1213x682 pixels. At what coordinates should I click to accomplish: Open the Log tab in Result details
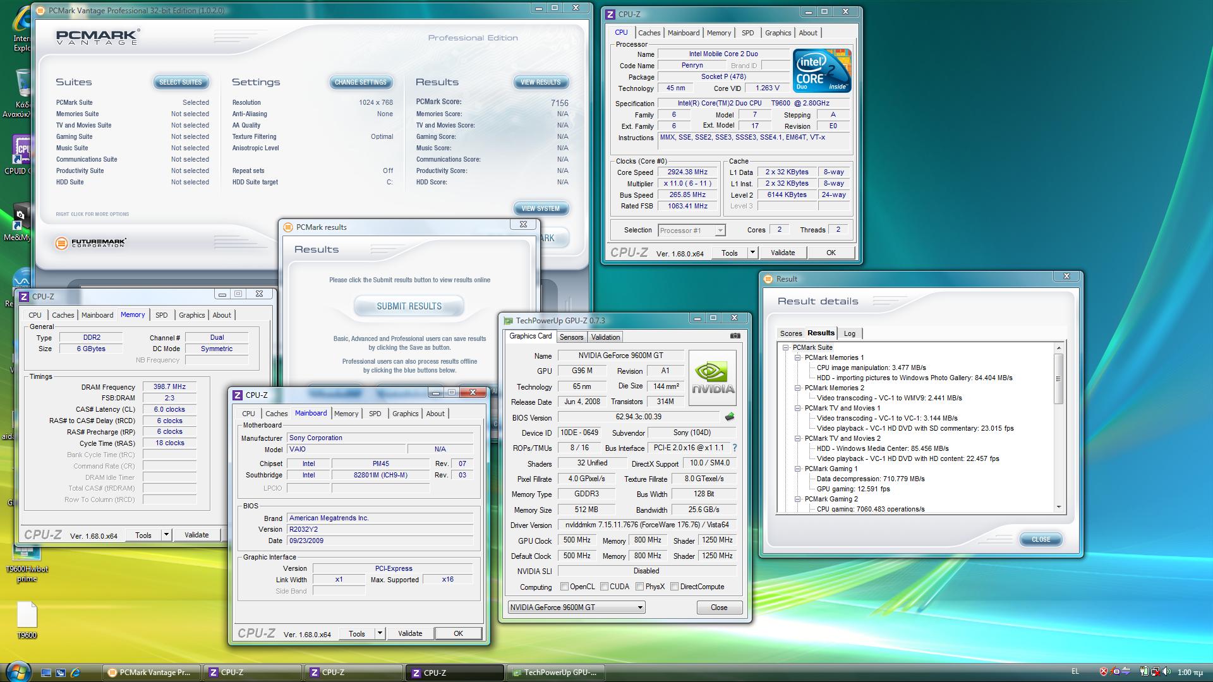(850, 333)
